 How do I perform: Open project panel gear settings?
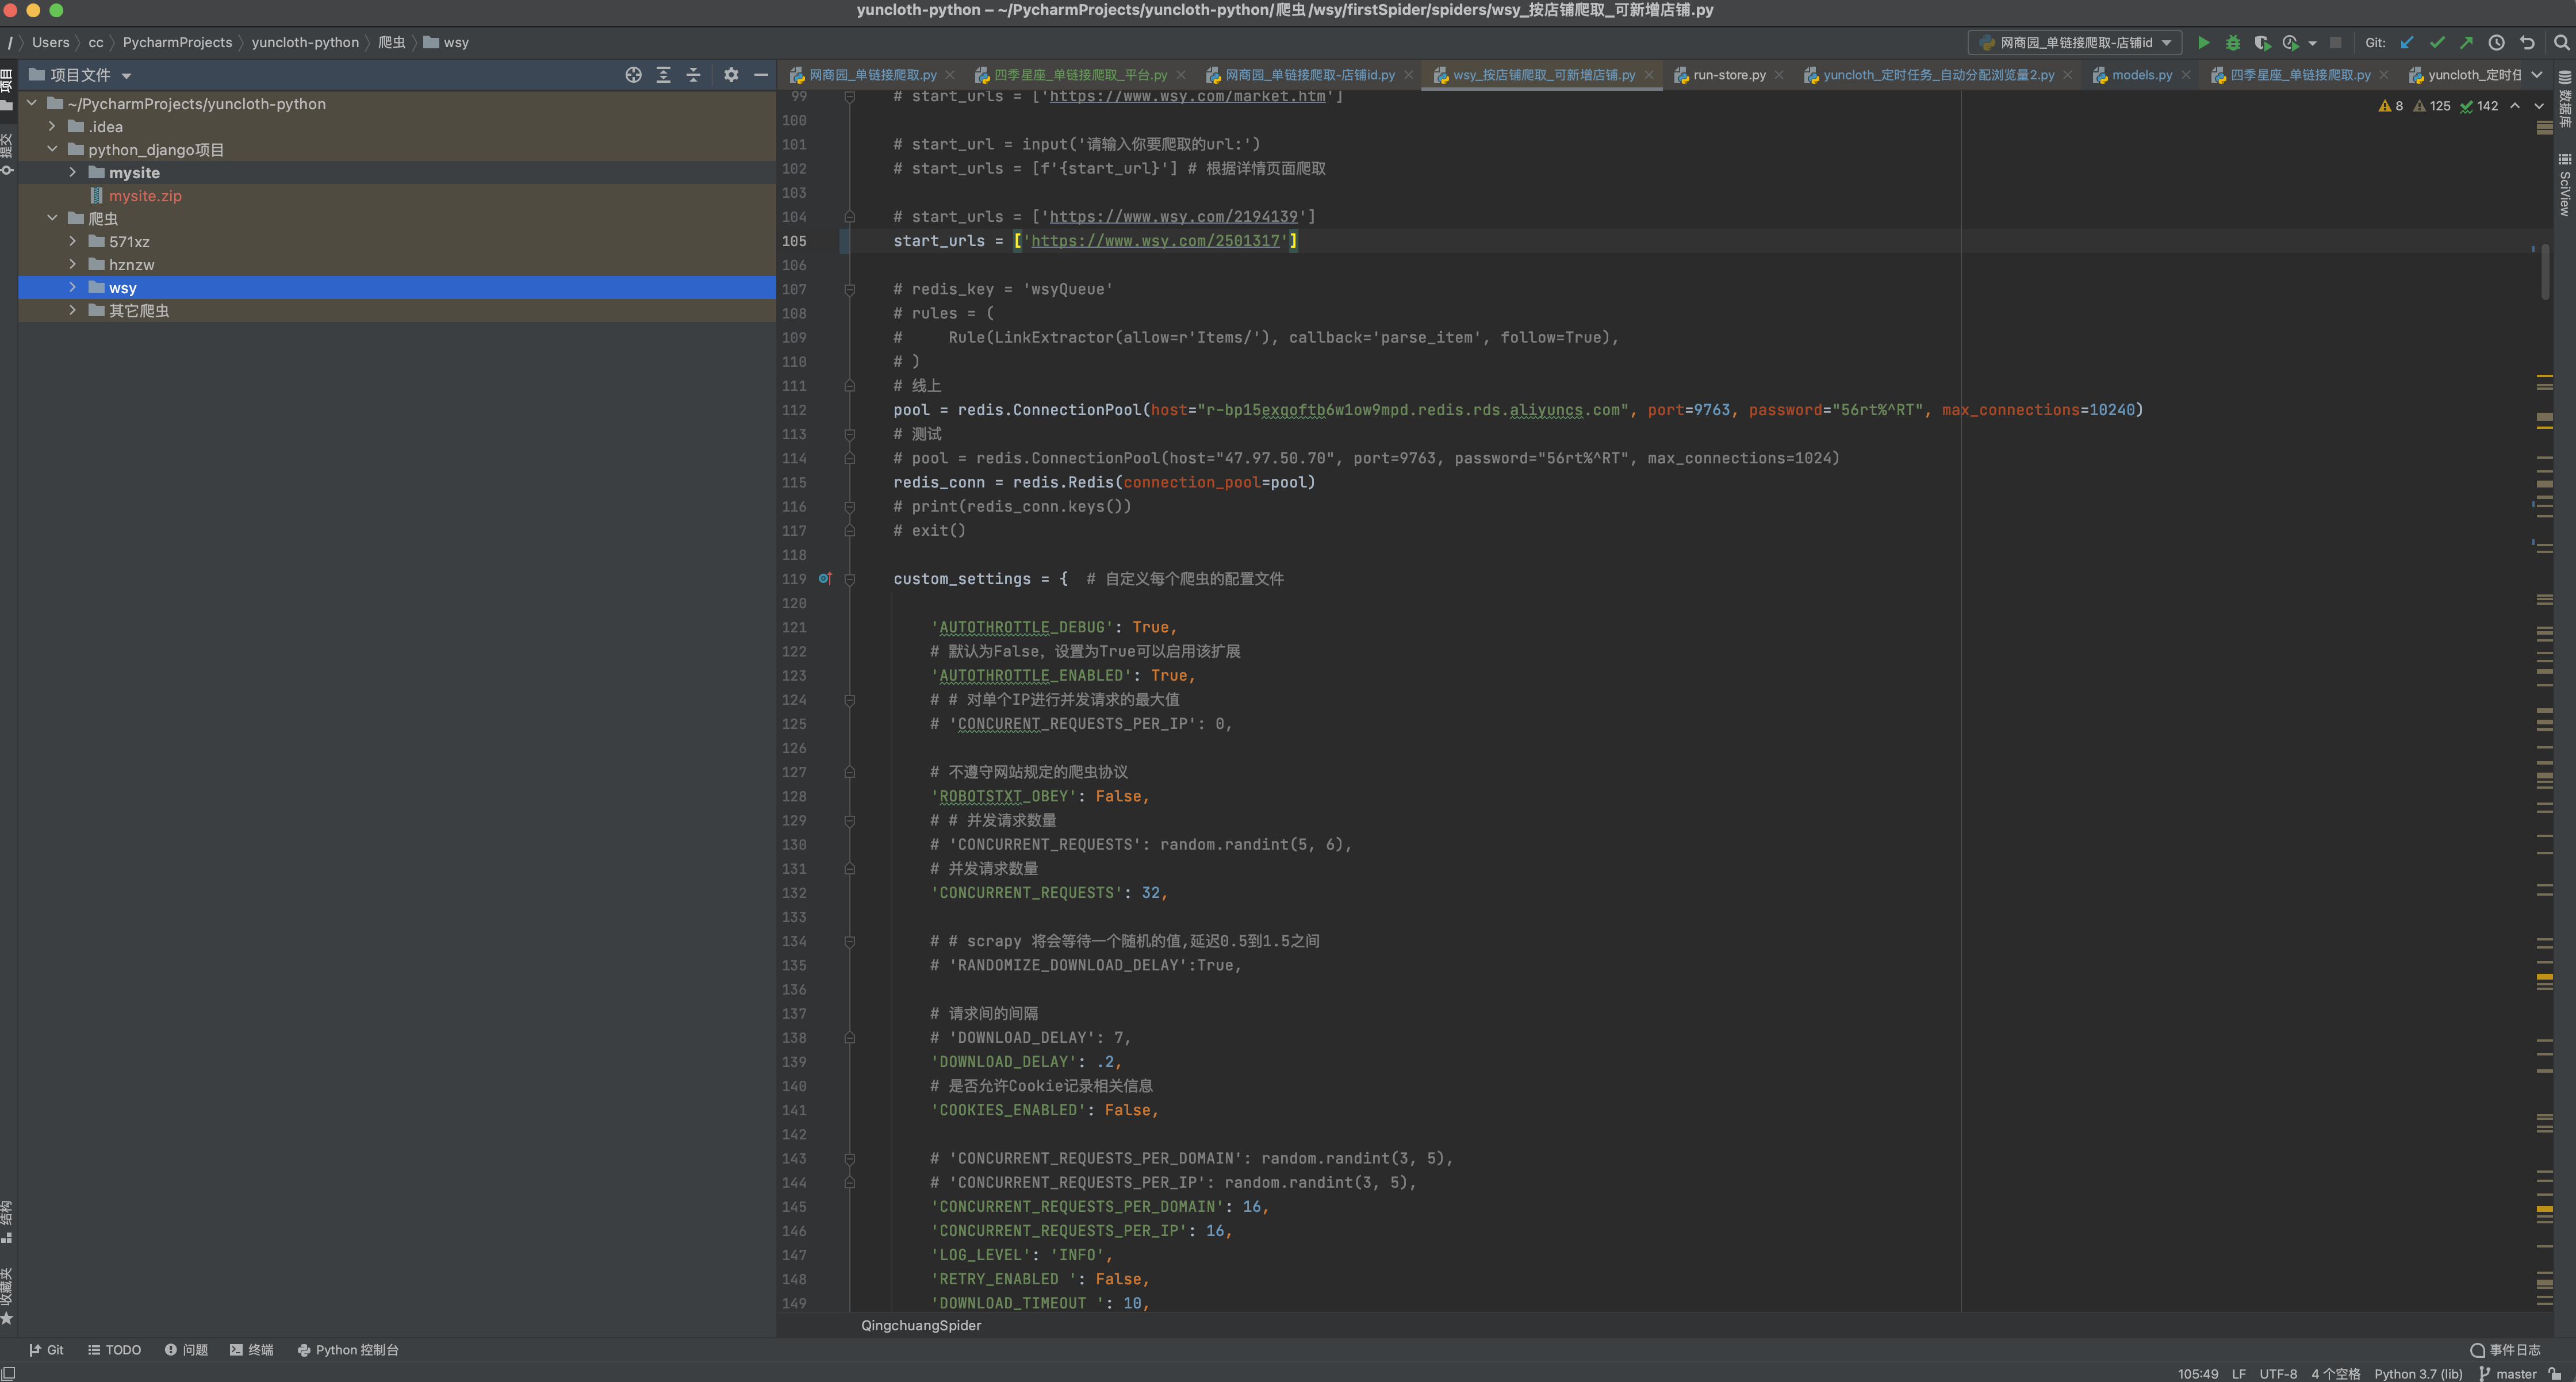(731, 75)
